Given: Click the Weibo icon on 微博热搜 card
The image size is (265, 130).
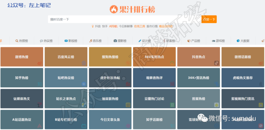Looking at the screenshot, I should click(x=40, y=63).
